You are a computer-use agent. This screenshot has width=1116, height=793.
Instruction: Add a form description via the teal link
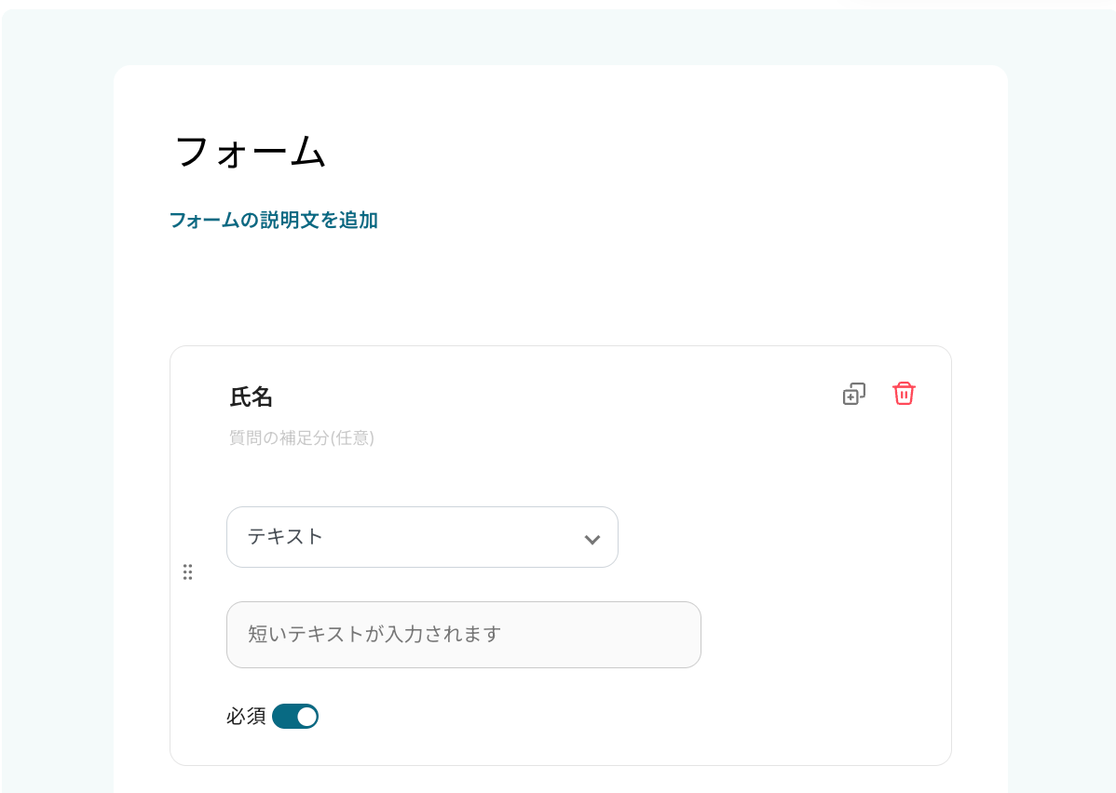coord(273,221)
